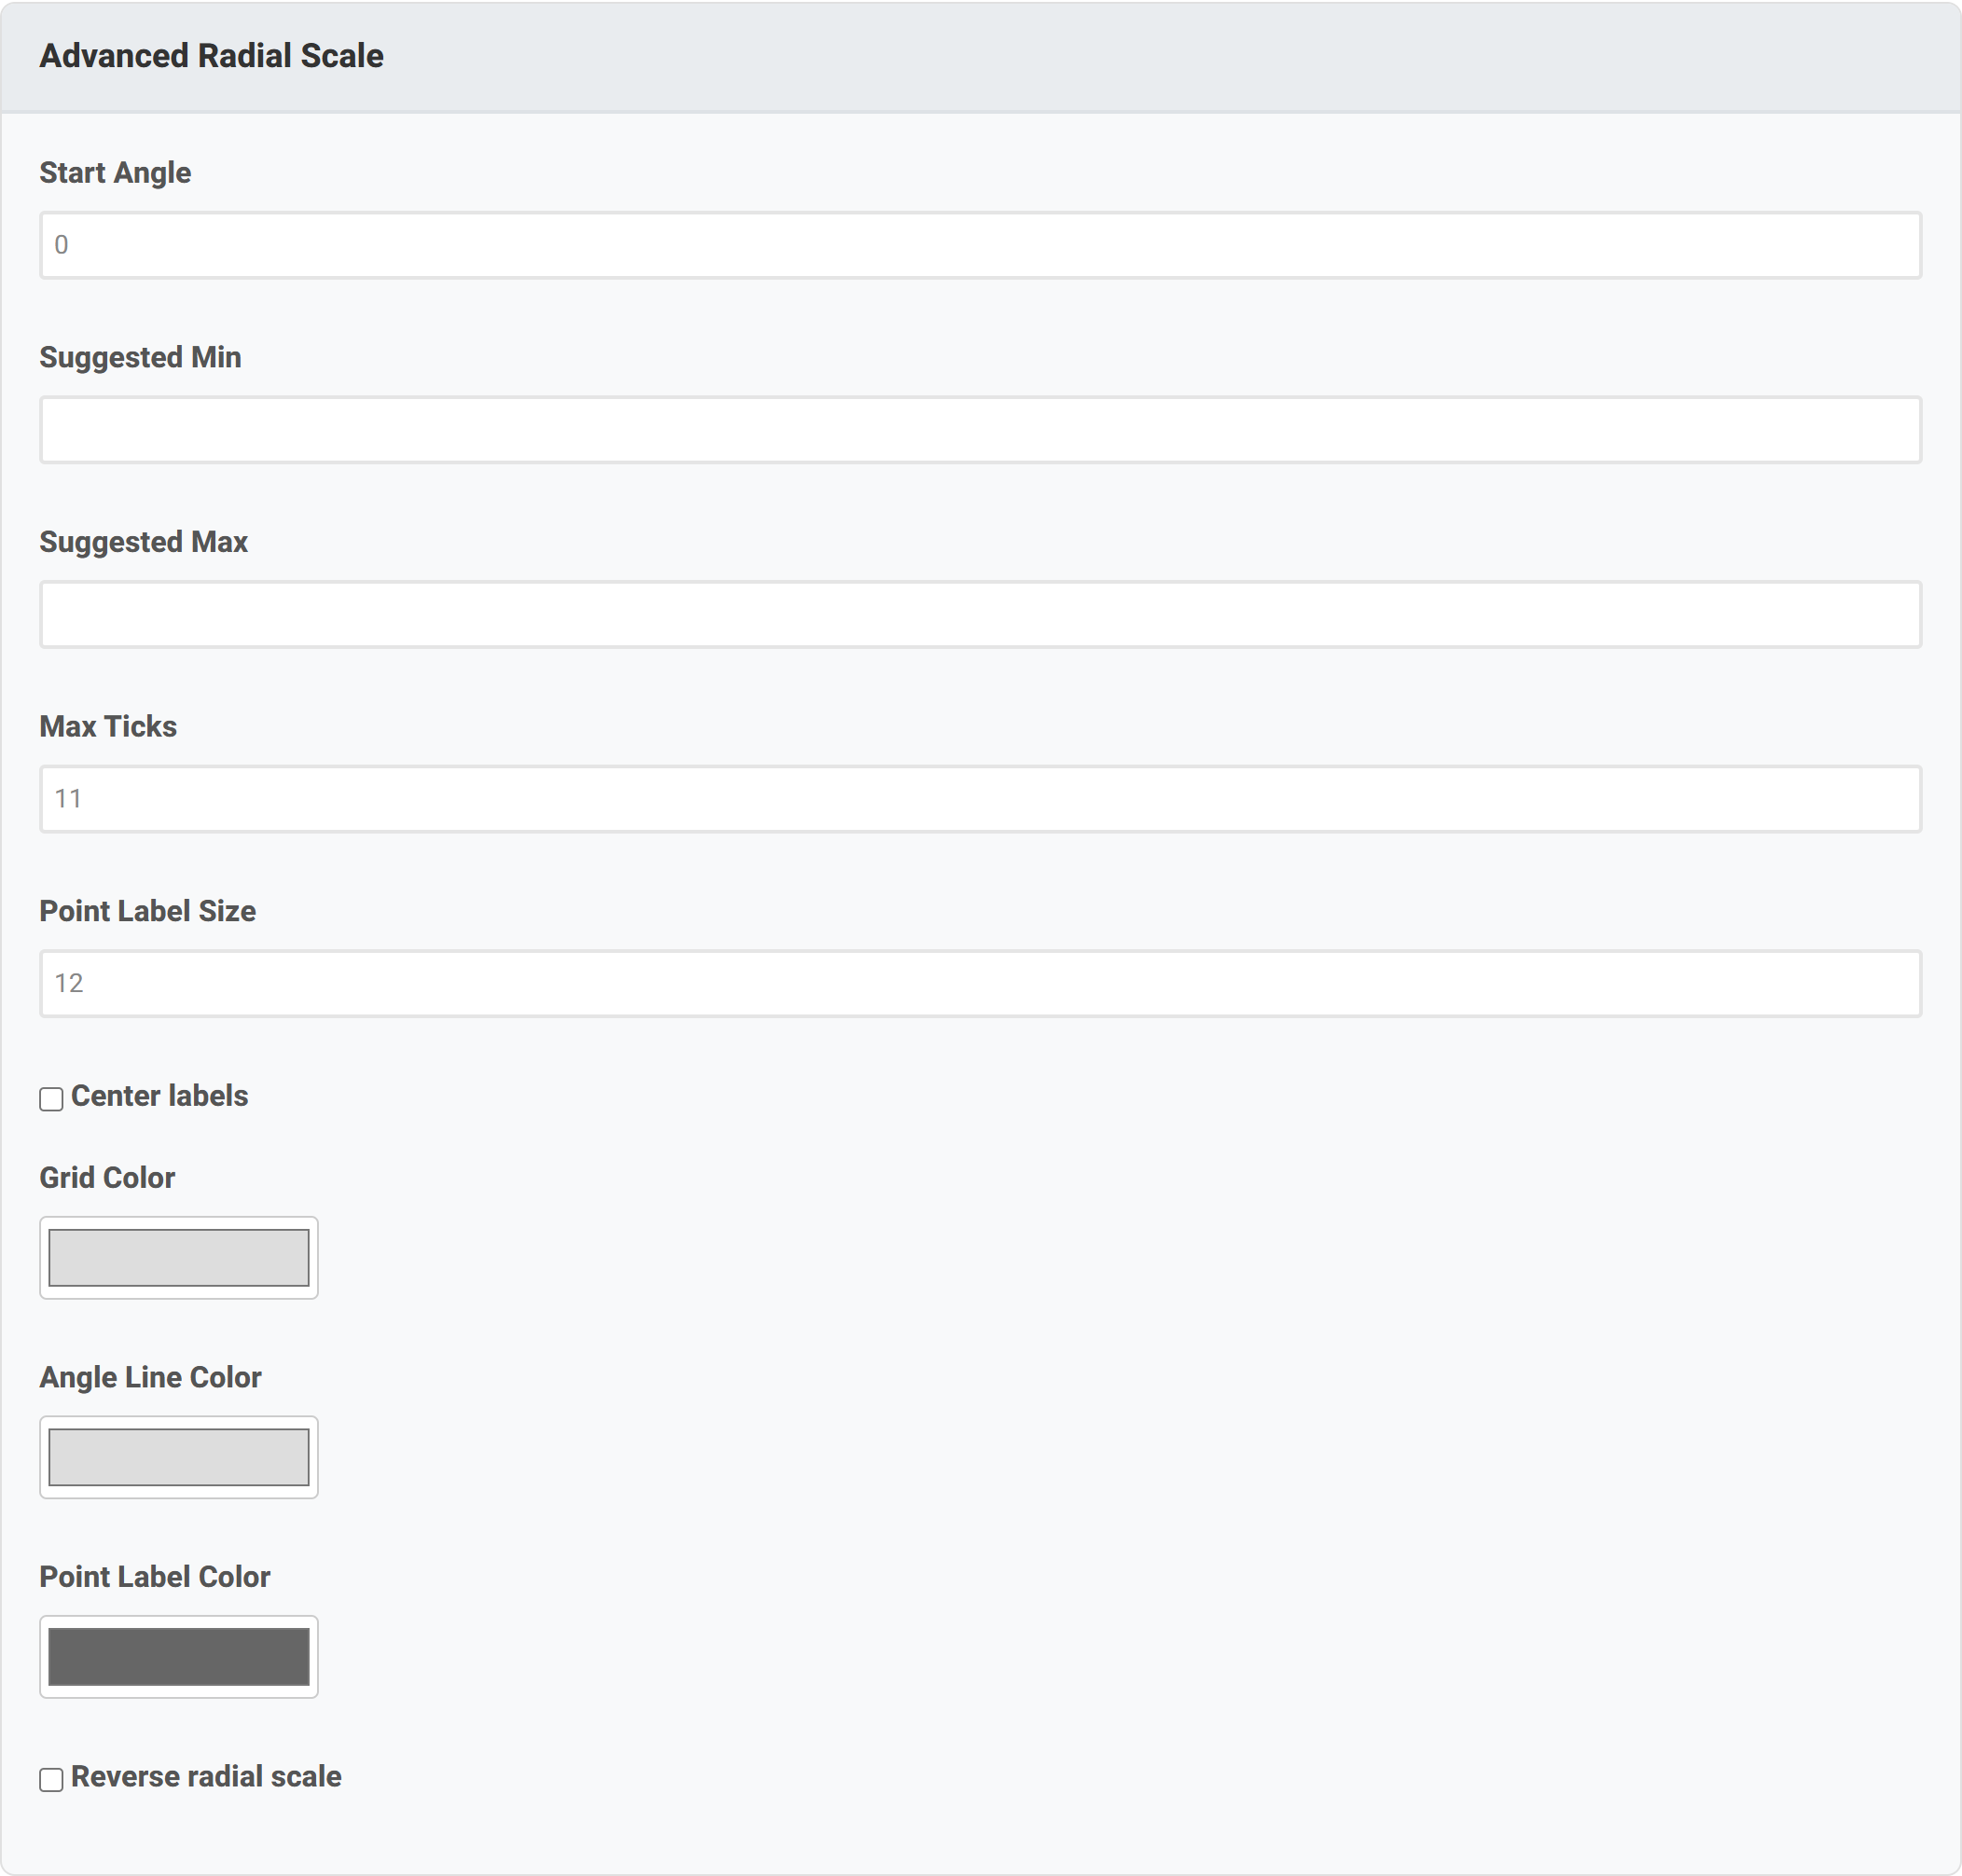Click the Max Ticks label
Screen dimensions: 1962x1876
click(x=108, y=726)
